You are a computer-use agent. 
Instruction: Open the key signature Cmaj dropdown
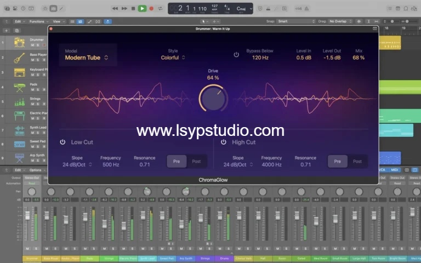(x=241, y=9)
